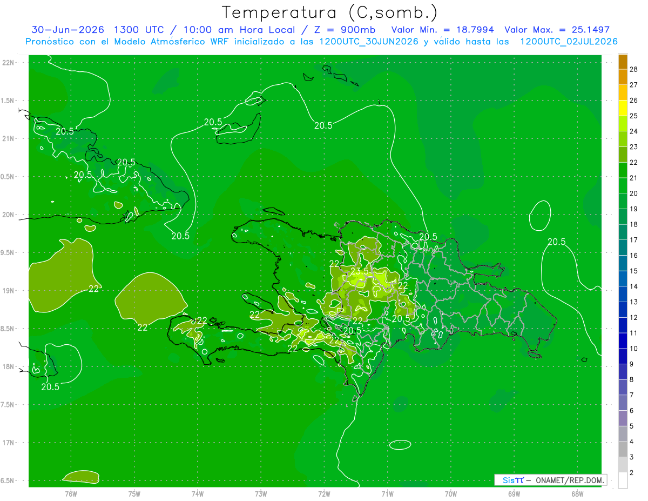
Task: Click the "76W" longitude label
Action: coord(71,493)
